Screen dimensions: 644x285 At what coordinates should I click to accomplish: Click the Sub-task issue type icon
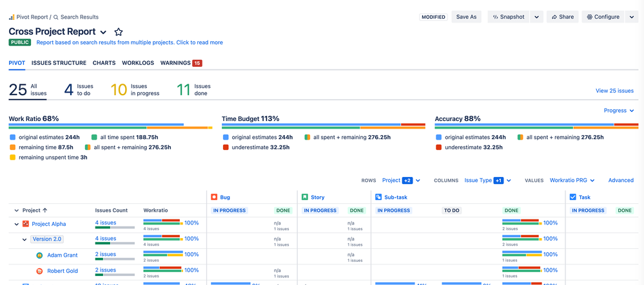click(378, 198)
